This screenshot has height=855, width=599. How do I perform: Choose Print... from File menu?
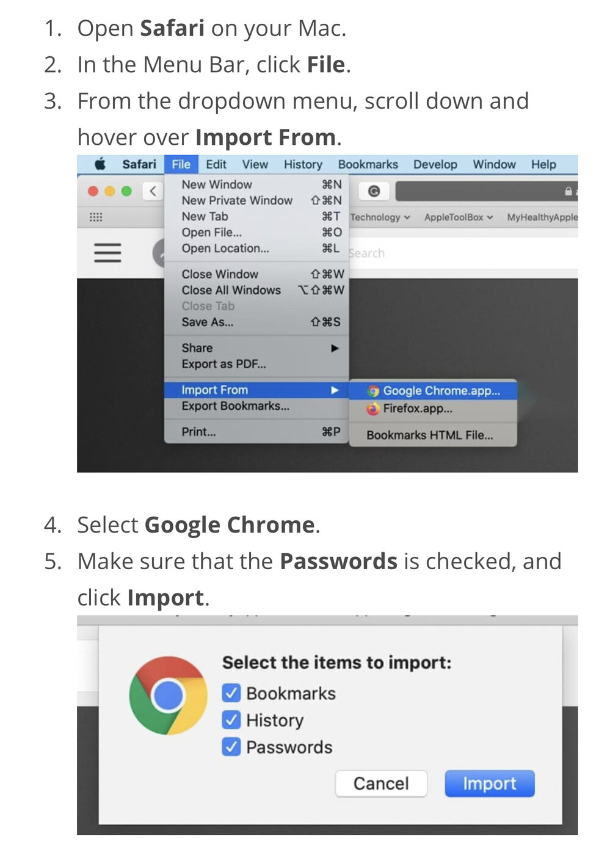(256, 432)
